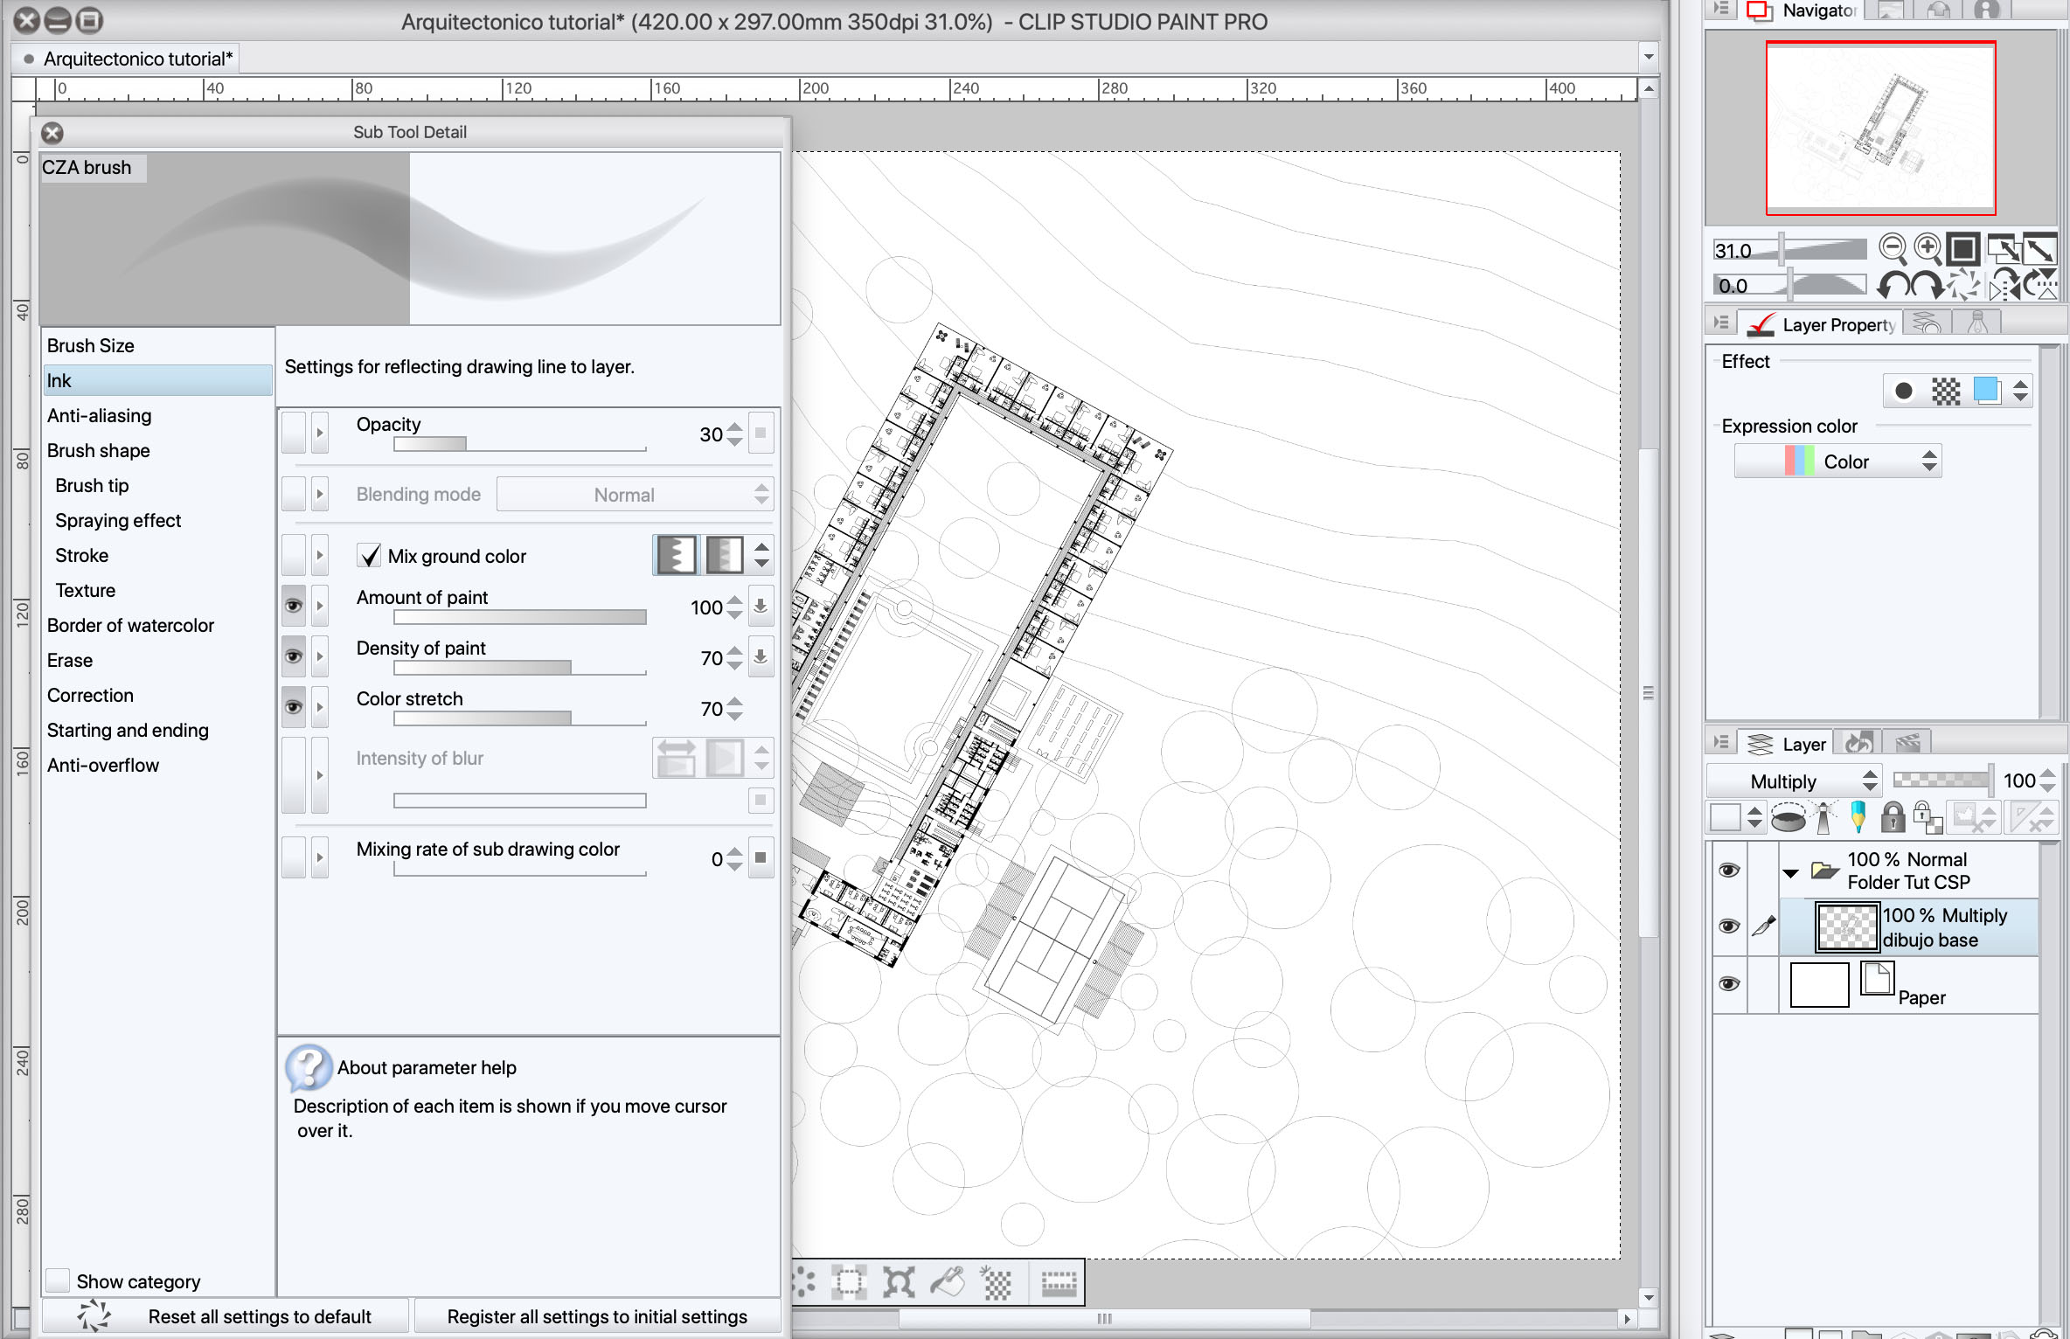This screenshot has width=2070, height=1339.
Task: Uncheck the Mix ground color checkbox
Action: point(370,556)
